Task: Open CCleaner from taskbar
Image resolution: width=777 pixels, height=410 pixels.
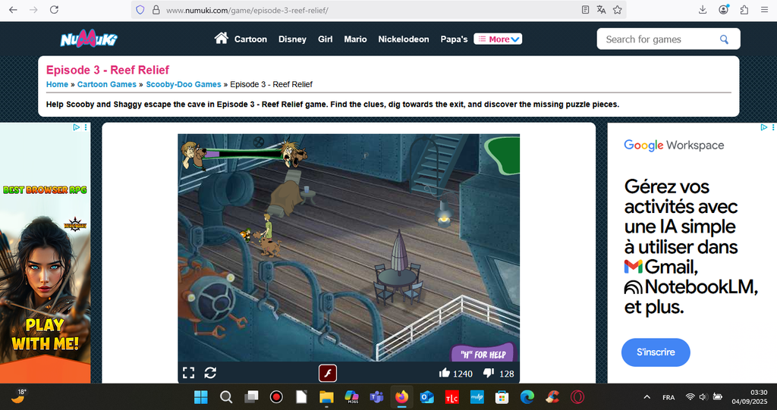Action: pyautogui.click(x=552, y=397)
